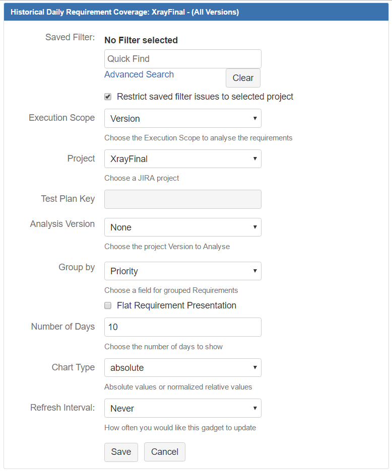392x471 pixels.
Task: Open the Advanced Search link
Action: pyautogui.click(x=139, y=74)
